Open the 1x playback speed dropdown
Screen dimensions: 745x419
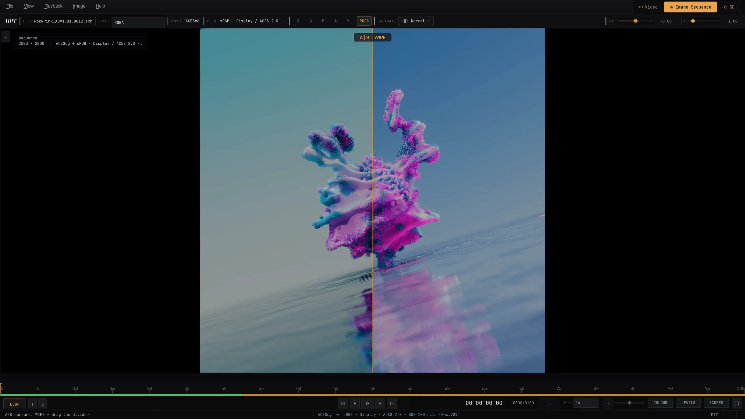pos(549,404)
